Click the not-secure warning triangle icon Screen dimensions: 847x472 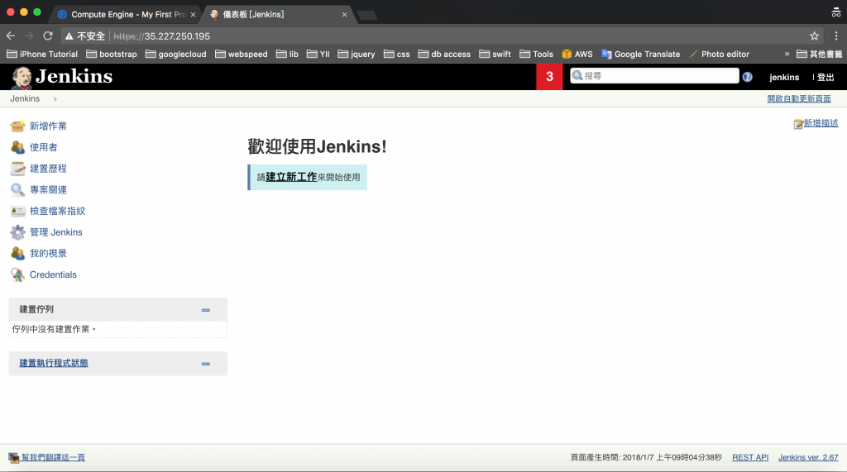(69, 36)
